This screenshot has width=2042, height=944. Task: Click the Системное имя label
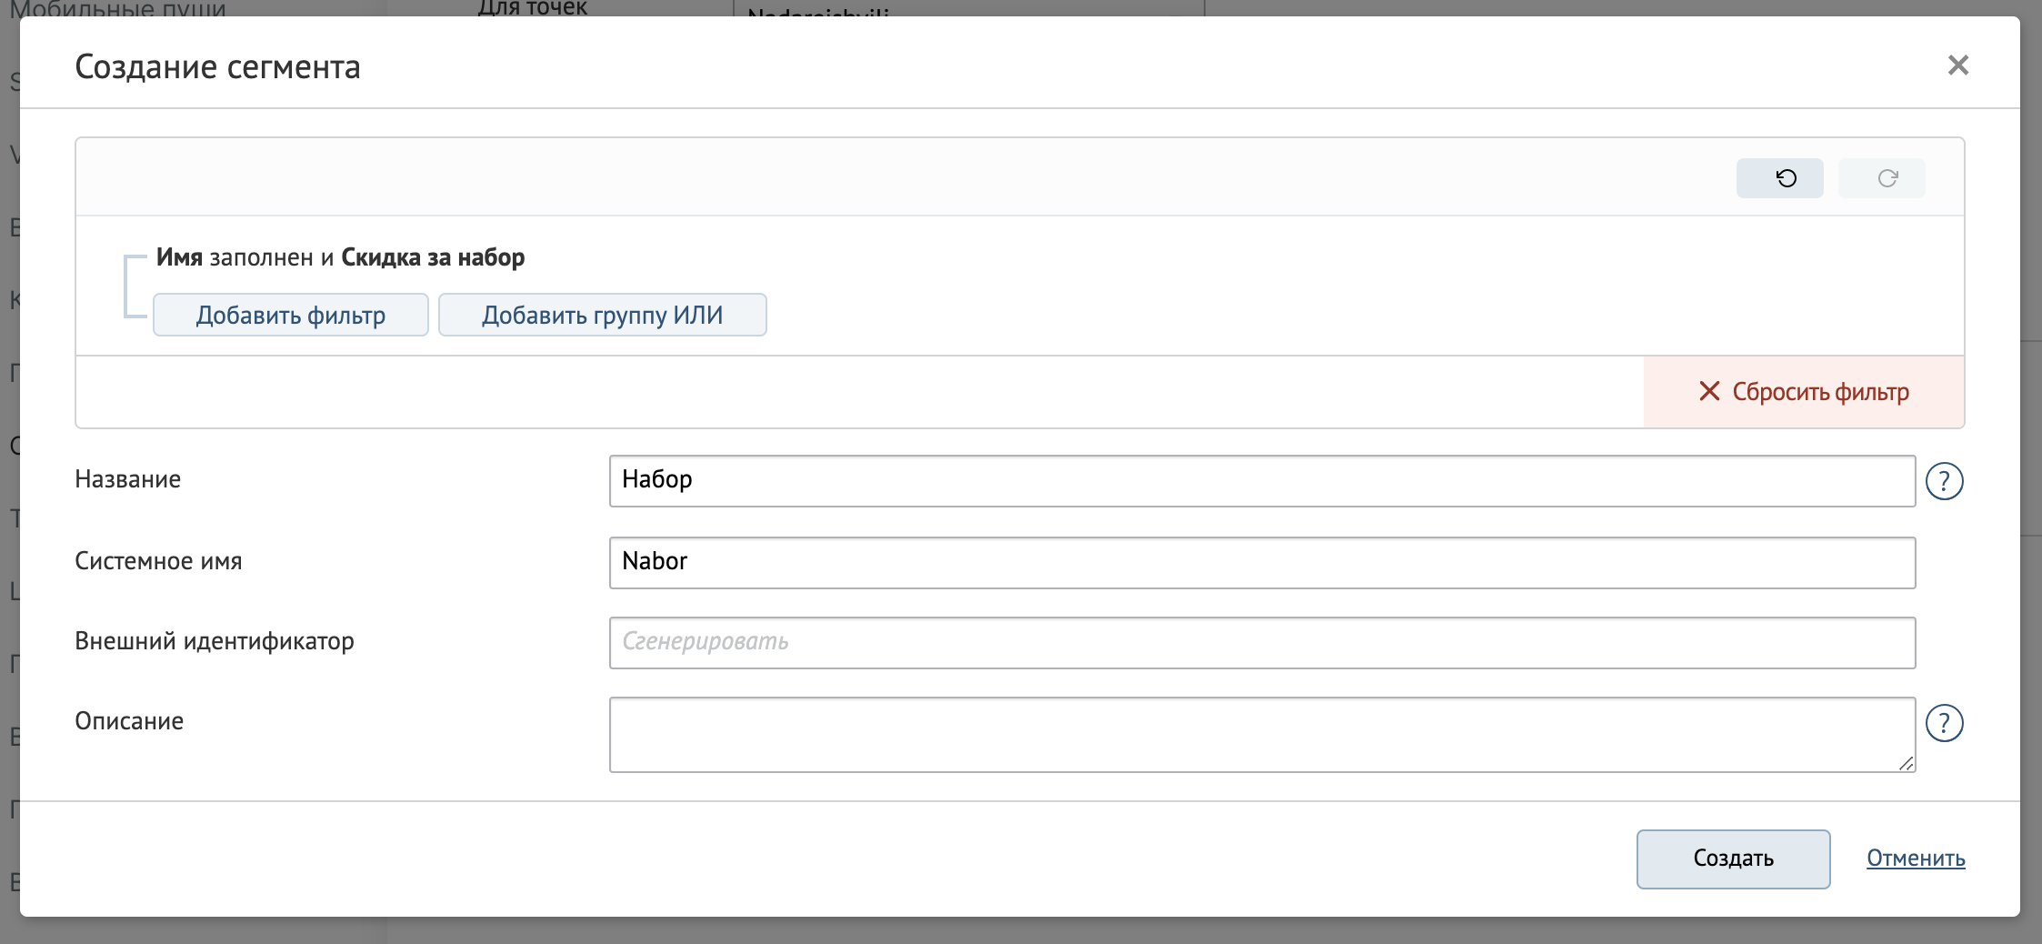pyautogui.click(x=158, y=561)
